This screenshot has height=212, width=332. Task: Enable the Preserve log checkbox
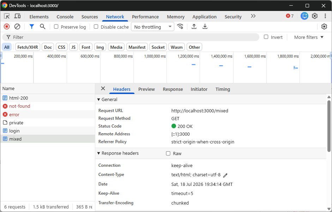tap(56, 27)
